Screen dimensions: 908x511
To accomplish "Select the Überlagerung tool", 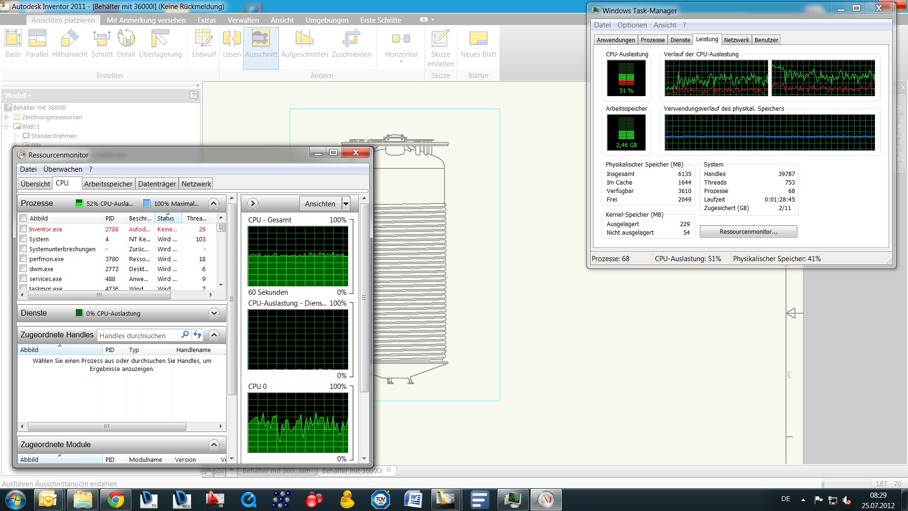I will point(160,44).
